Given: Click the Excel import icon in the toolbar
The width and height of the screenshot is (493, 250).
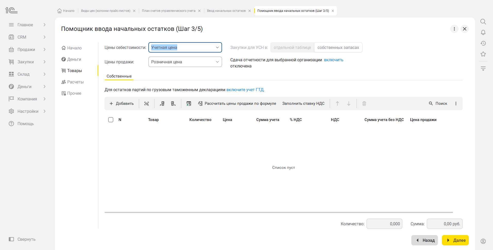Looking at the screenshot, I should [x=189, y=104].
